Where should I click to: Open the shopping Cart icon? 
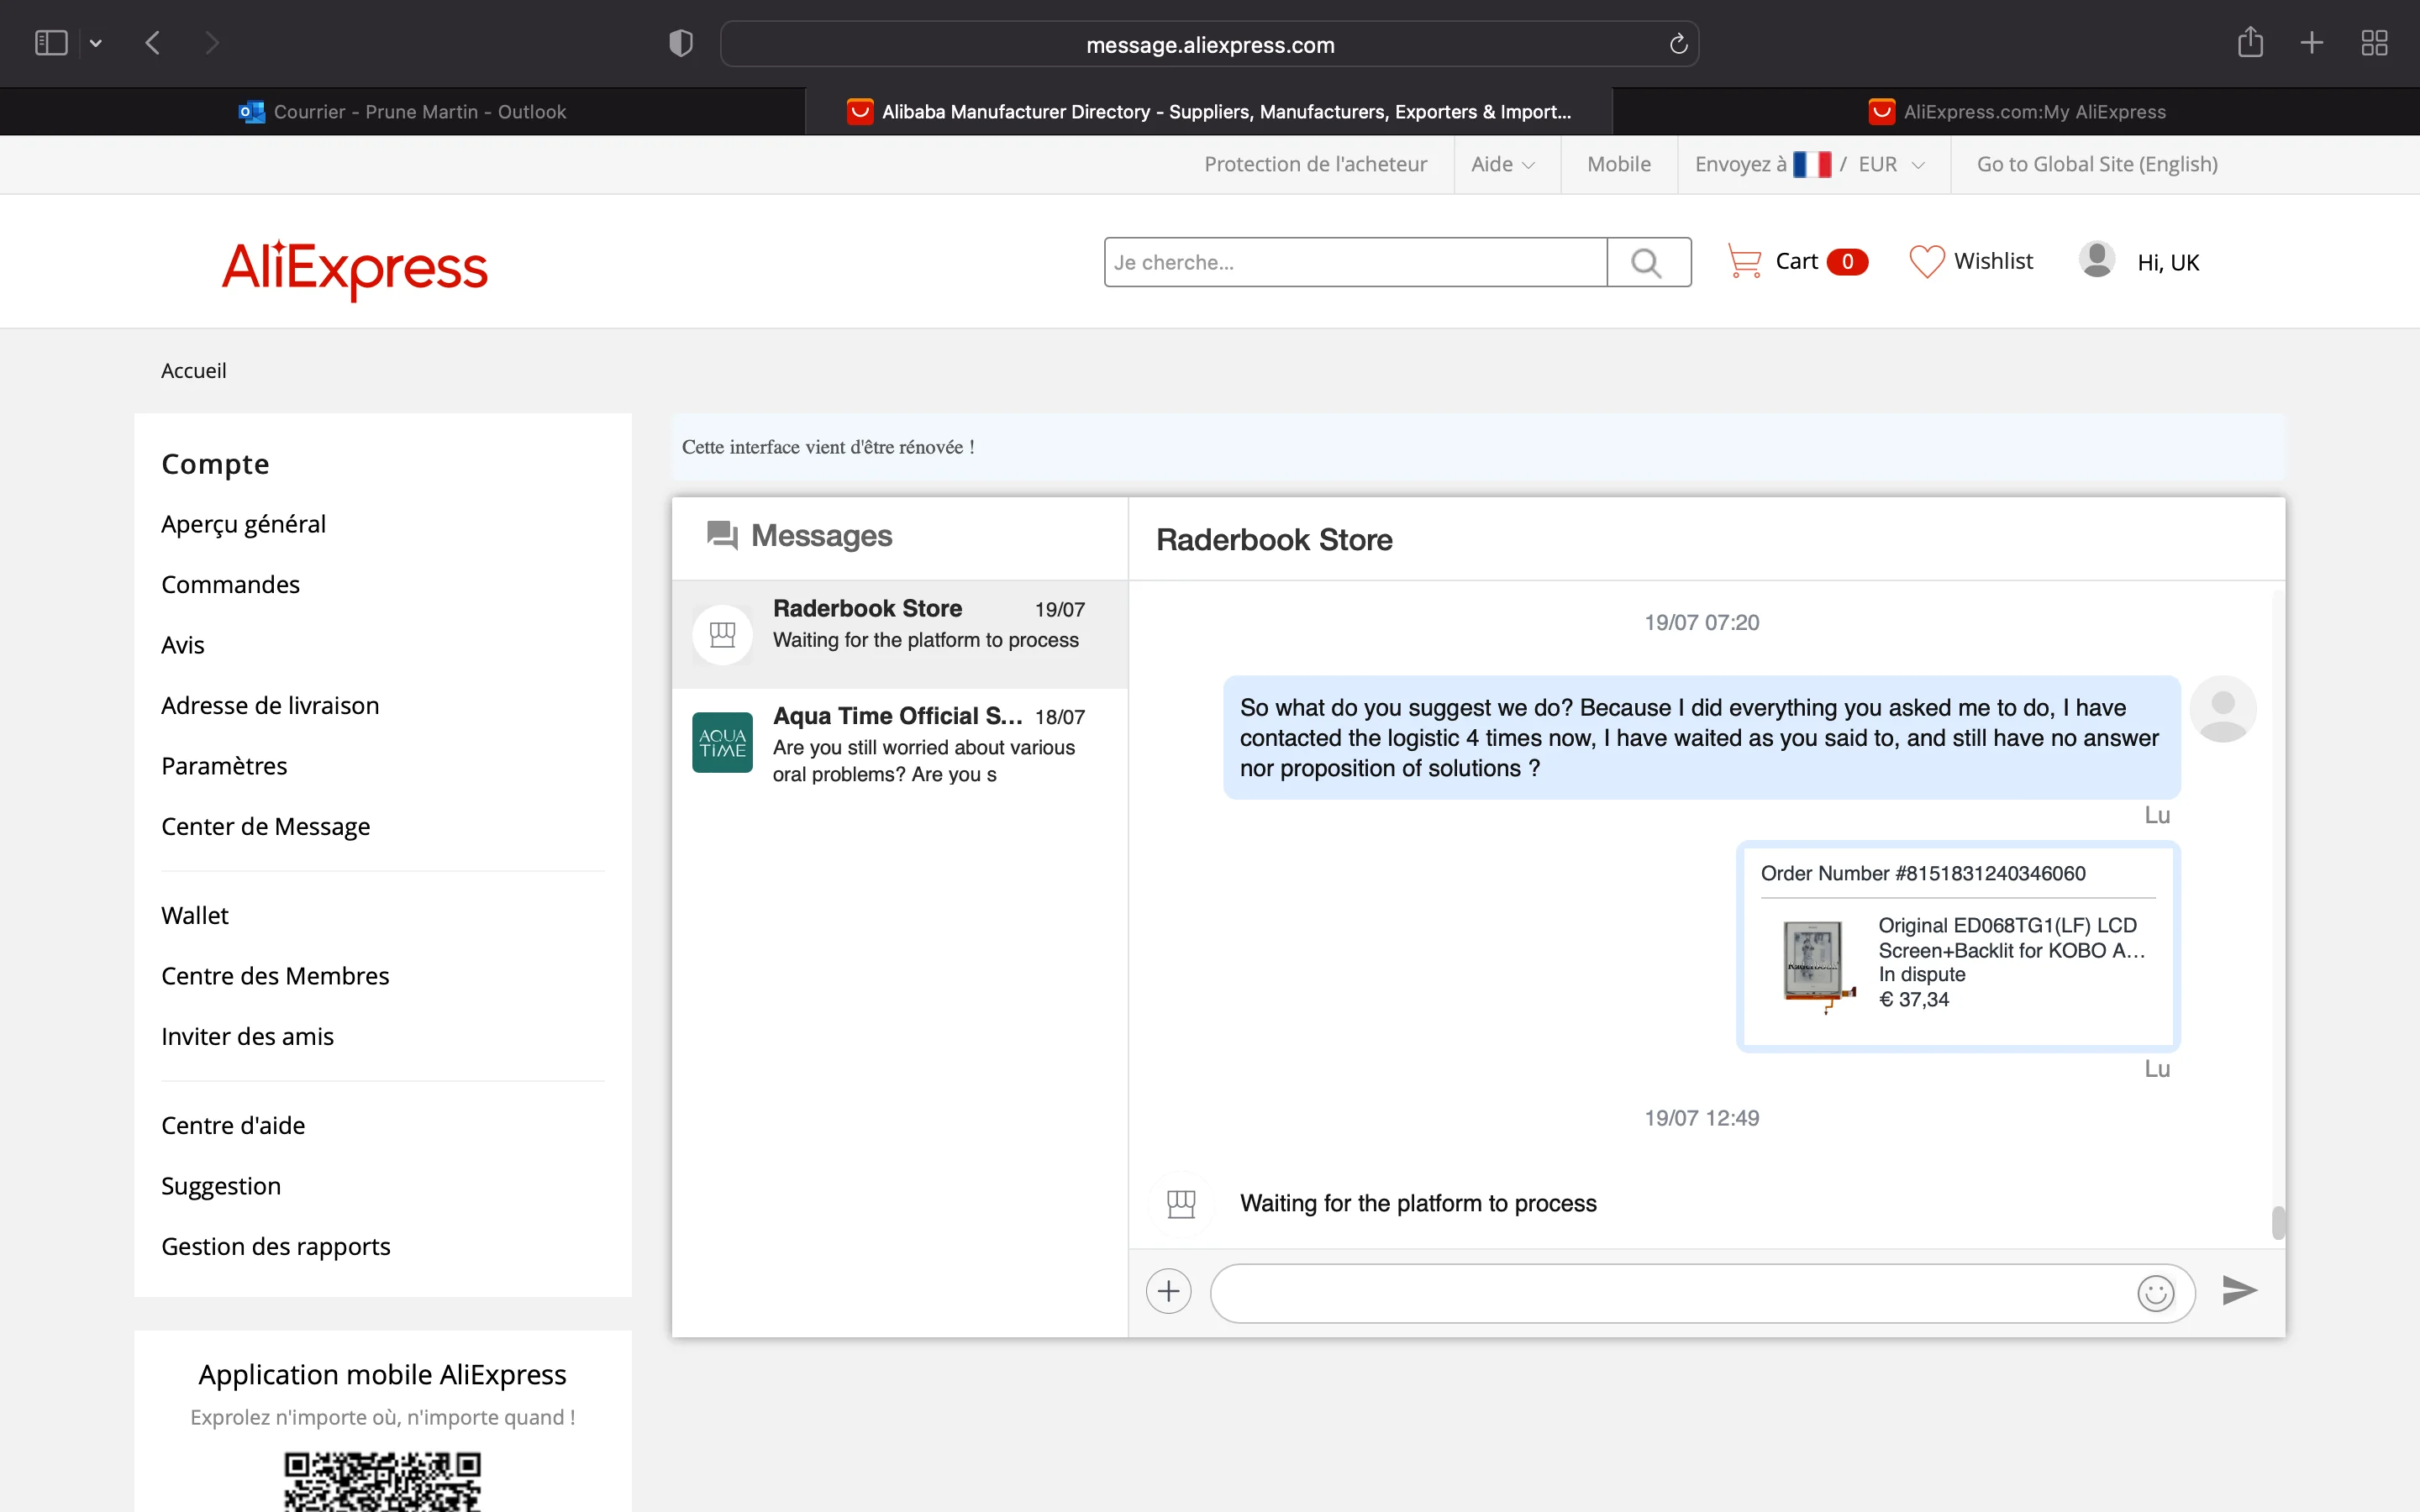click(1744, 261)
